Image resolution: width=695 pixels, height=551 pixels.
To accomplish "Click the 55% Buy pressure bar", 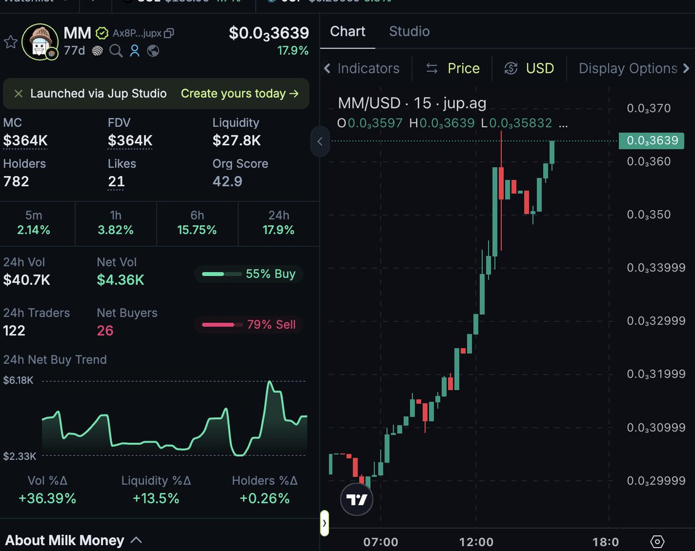I will [x=249, y=274].
